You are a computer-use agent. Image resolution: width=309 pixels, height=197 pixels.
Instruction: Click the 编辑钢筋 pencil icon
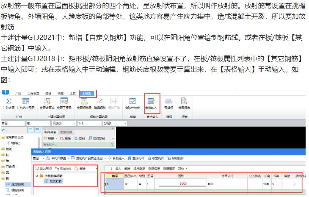click(99, 101)
